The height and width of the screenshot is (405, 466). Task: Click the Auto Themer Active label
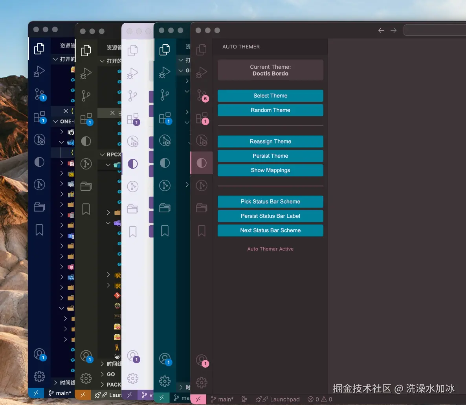[x=270, y=249]
